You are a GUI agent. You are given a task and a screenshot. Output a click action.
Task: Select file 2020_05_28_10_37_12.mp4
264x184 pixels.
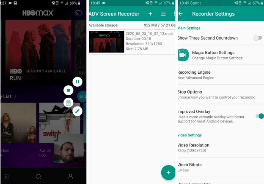(x=149, y=34)
